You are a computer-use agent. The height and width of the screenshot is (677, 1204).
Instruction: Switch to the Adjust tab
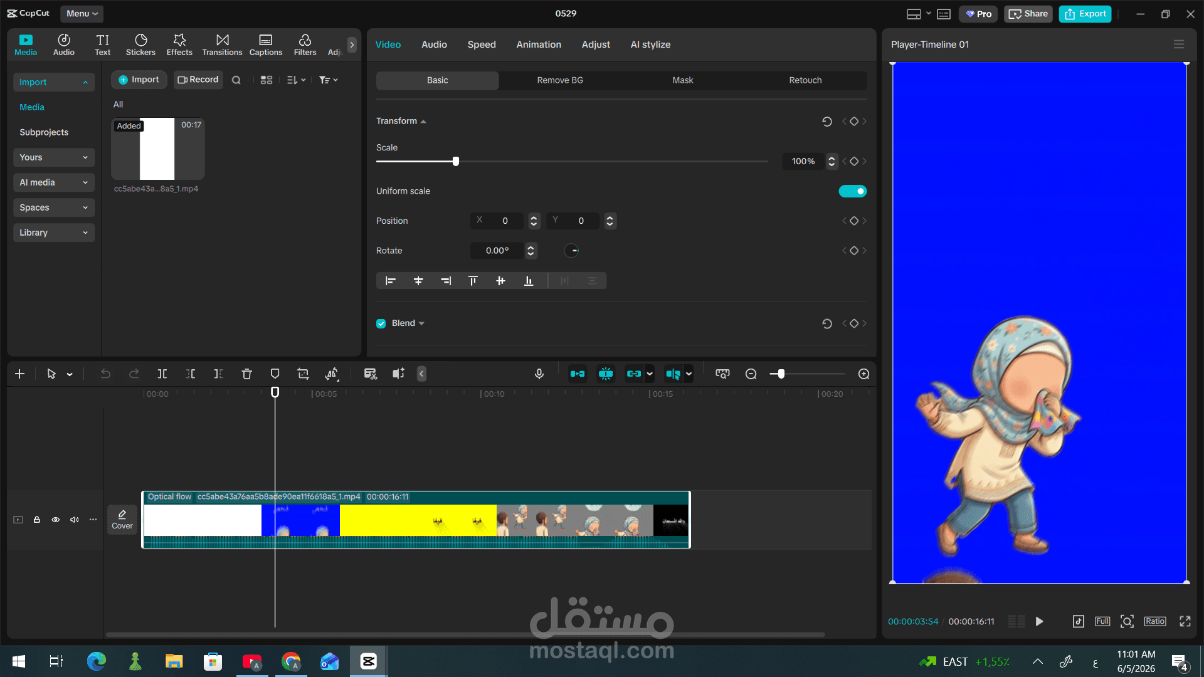tap(596, 45)
